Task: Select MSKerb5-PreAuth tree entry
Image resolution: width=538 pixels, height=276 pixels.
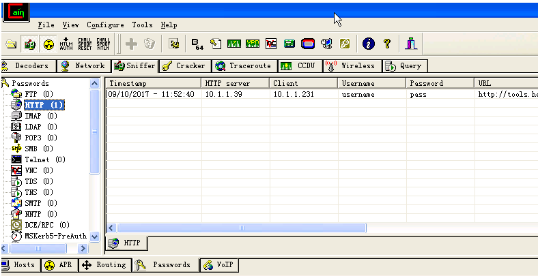Action: (x=55, y=236)
